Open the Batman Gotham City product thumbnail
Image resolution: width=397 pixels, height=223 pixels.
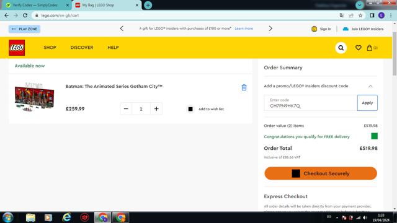35,97
